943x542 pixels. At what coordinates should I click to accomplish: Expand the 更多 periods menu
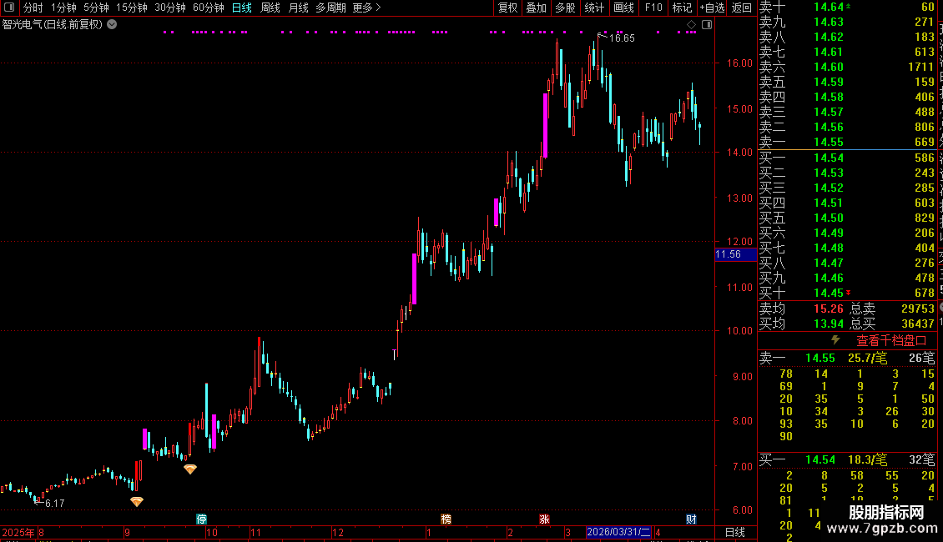coord(366,8)
